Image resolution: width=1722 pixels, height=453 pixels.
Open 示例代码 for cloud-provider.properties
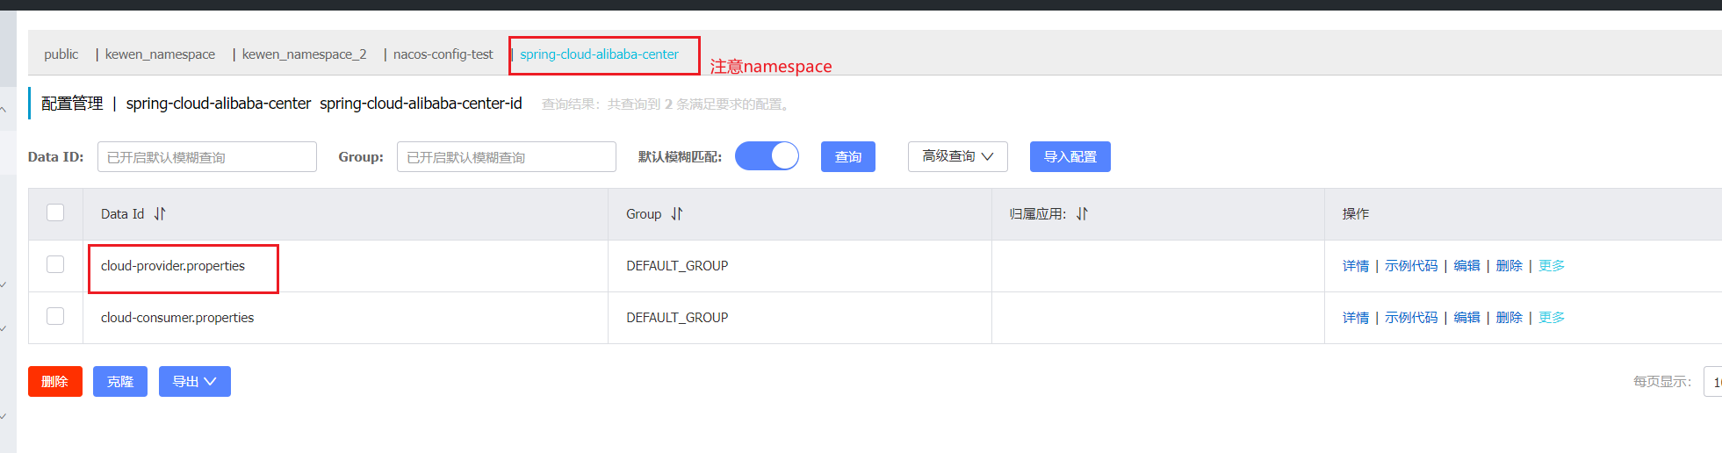pyautogui.click(x=1411, y=265)
